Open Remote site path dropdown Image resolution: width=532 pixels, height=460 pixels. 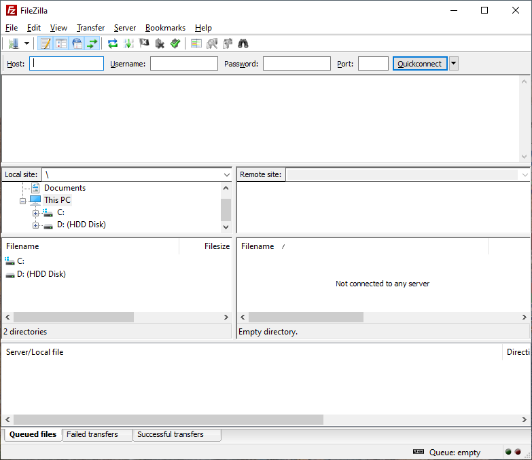pos(525,175)
